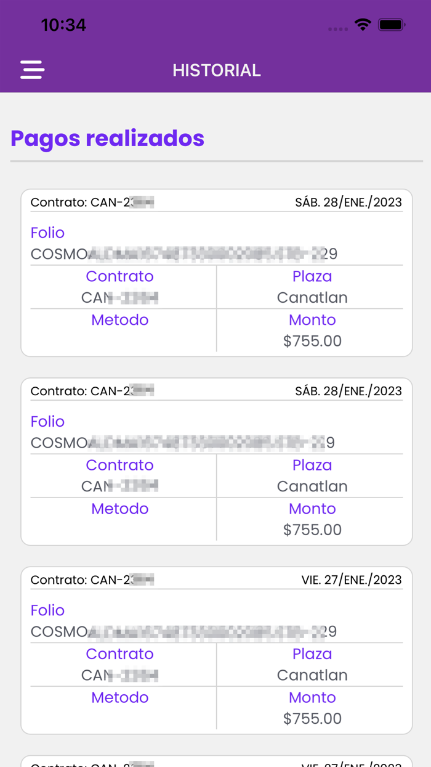The image size is (431, 767).
Task: Tap the battery indicator icon
Action: coord(392,25)
